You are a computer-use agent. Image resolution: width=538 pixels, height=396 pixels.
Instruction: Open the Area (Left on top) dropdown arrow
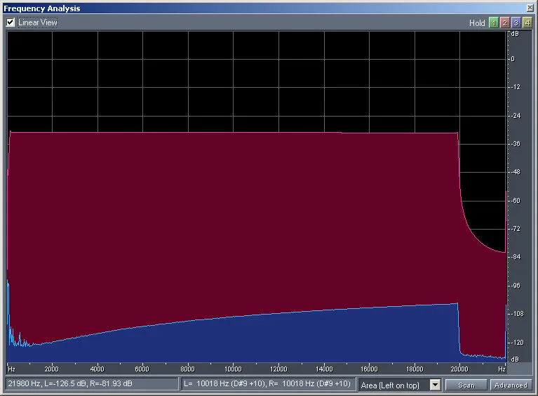pos(435,385)
